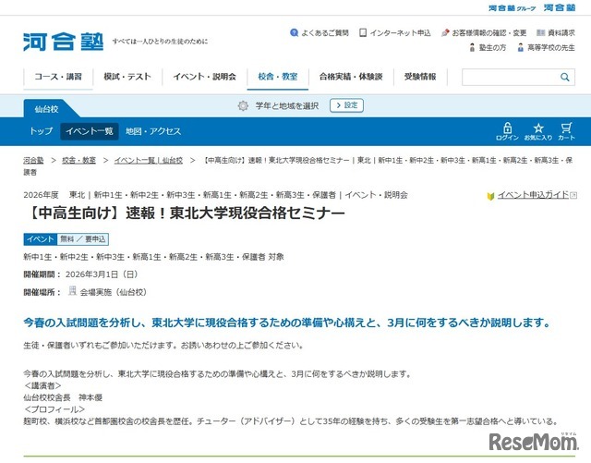Viewport: 591px width, 463px height.
Task: Open the インターネット申込 link
Action: click(x=400, y=33)
